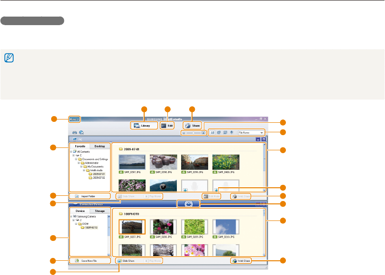This screenshot has width=385, height=275.
Task: Select the Storage tab
Action: [x=100, y=211]
